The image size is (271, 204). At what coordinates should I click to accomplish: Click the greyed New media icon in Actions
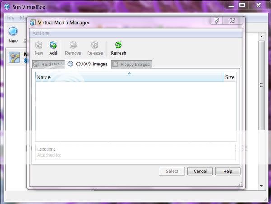(39, 45)
